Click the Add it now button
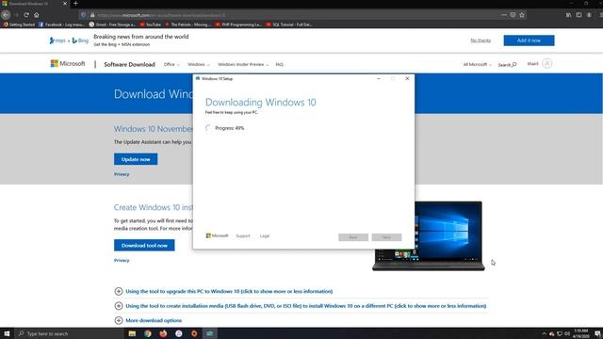 tap(529, 40)
